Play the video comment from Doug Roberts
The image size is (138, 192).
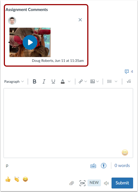point(30,42)
